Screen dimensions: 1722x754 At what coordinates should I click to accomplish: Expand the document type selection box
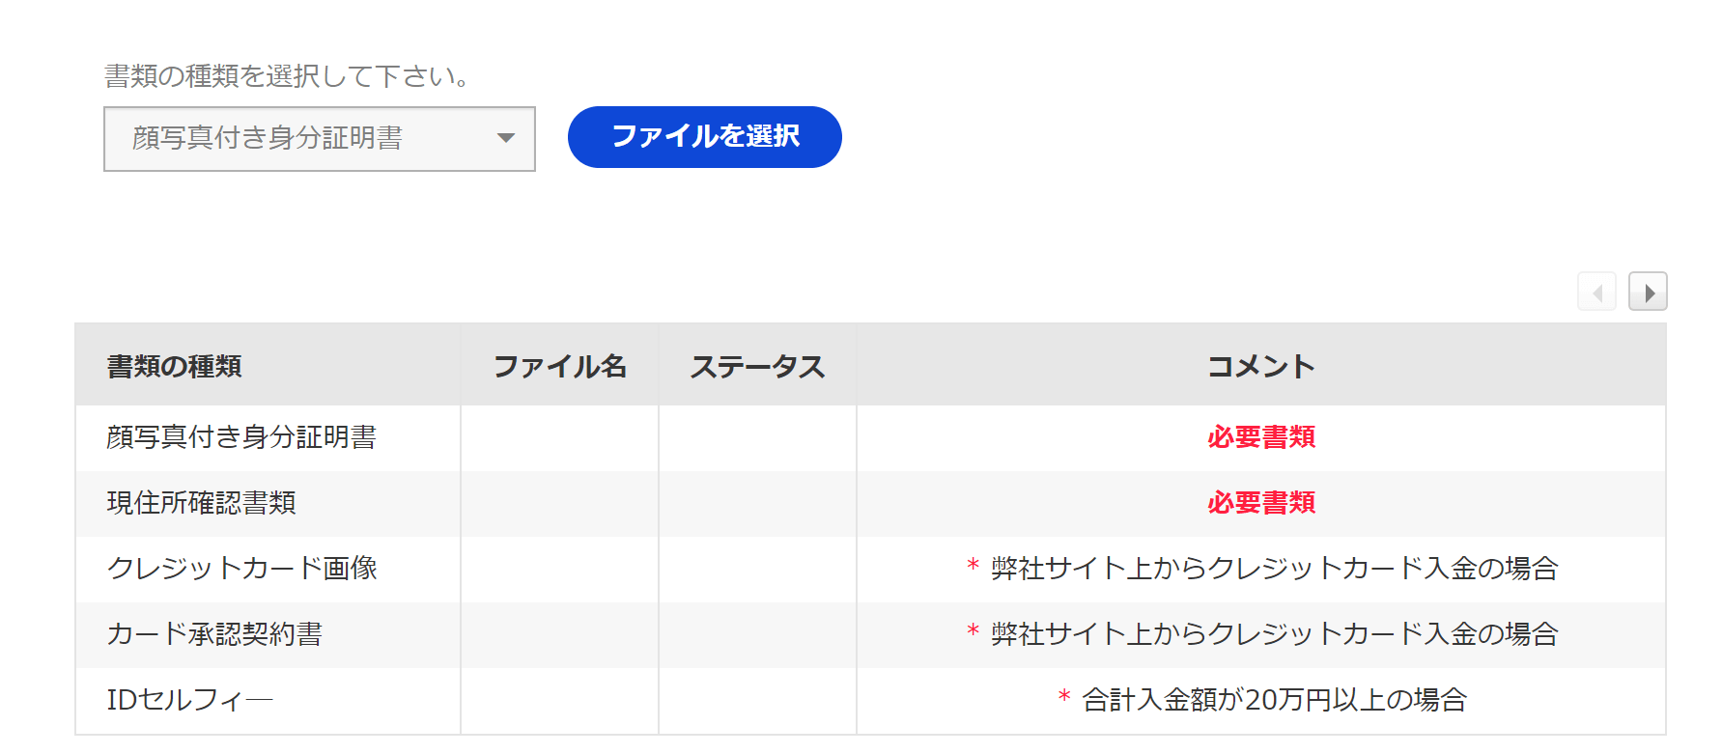319,139
